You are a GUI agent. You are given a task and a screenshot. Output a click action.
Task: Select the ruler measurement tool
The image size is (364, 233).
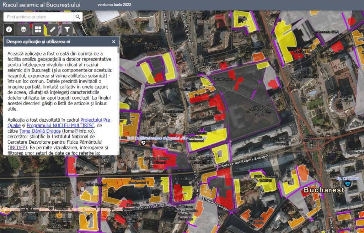point(53,30)
